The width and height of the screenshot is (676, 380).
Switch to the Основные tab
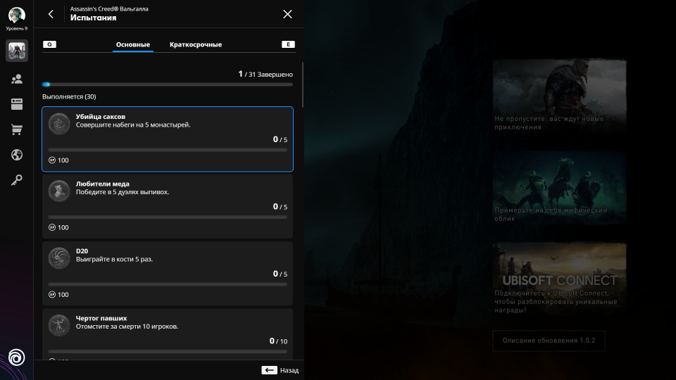click(x=133, y=44)
